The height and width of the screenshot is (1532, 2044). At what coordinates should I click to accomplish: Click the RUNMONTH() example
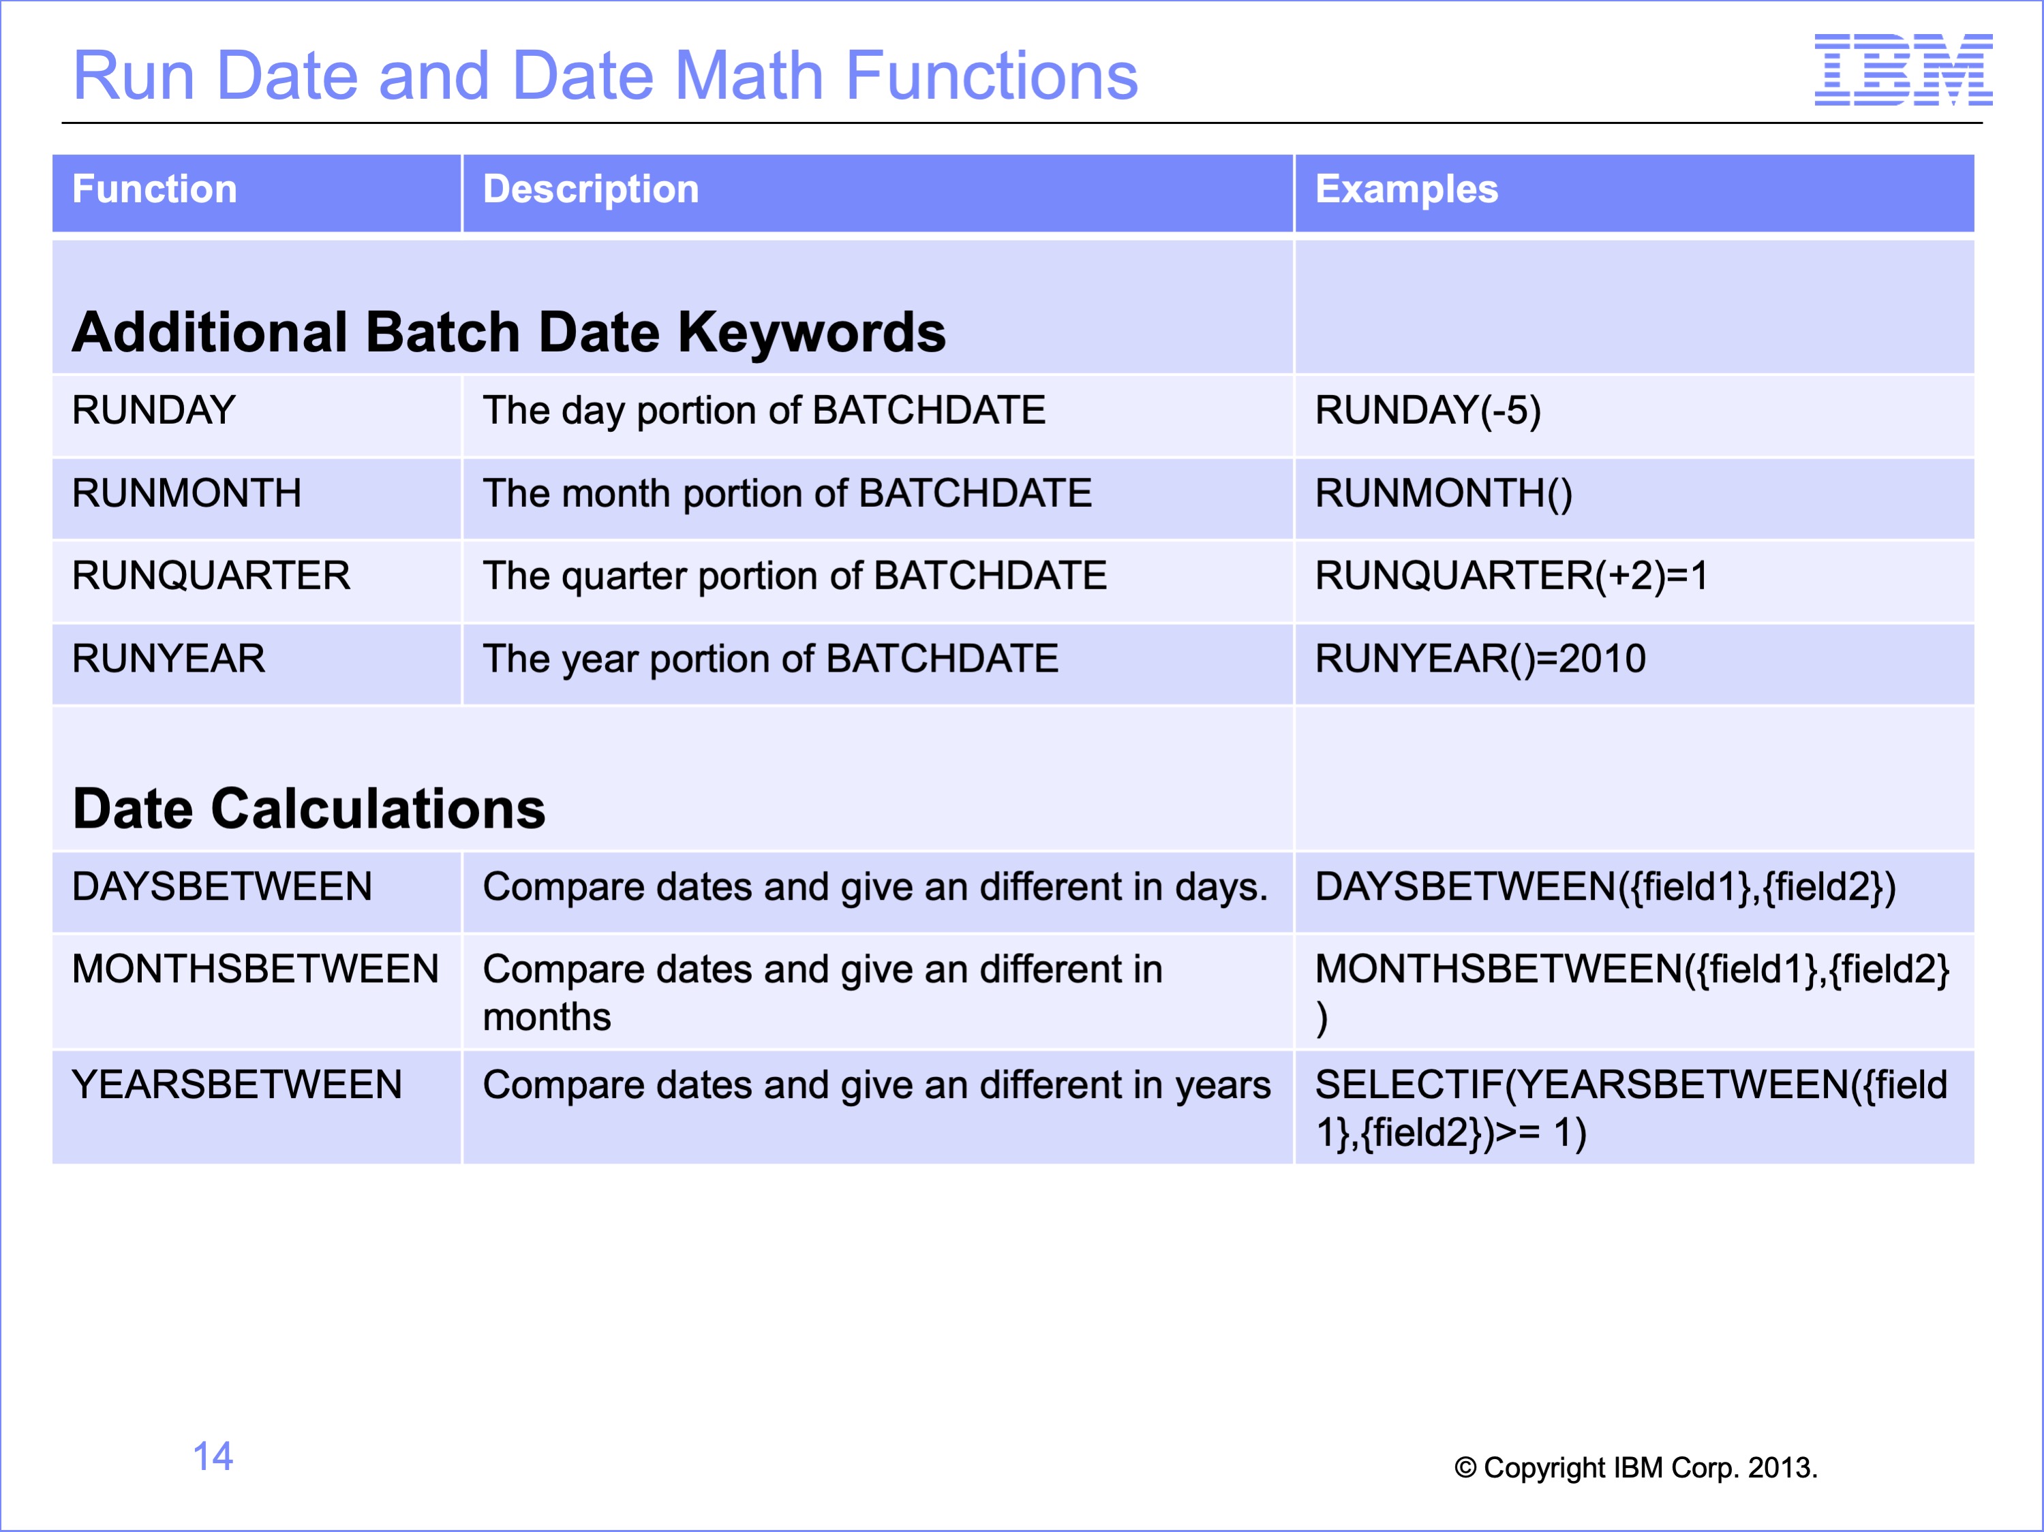1444,493
